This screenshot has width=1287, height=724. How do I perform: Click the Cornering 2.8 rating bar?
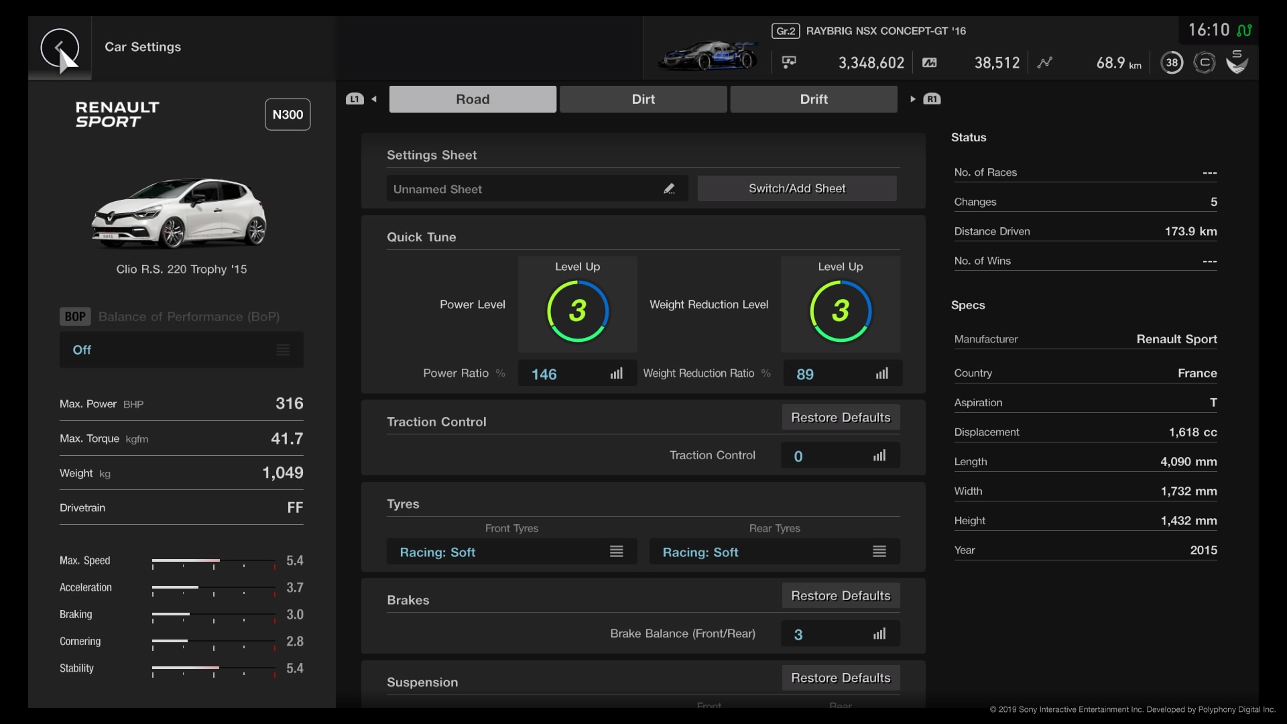click(x=214, y=643)
